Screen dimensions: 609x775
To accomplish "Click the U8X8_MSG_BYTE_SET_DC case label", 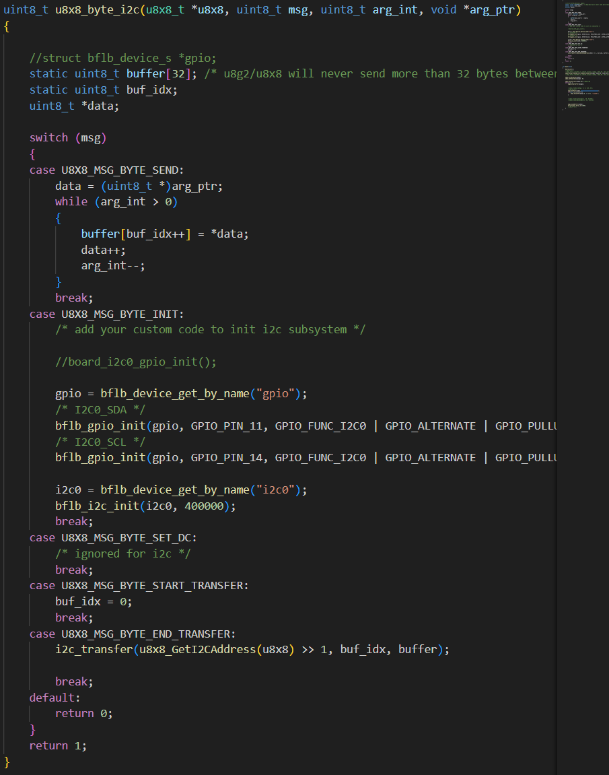I will 129,538.
